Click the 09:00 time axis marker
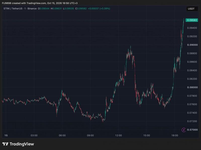 90,135
